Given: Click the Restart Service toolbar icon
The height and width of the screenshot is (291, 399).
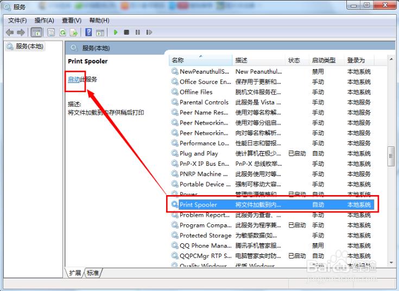Looking at the screenshot, I should coord(148,33).
